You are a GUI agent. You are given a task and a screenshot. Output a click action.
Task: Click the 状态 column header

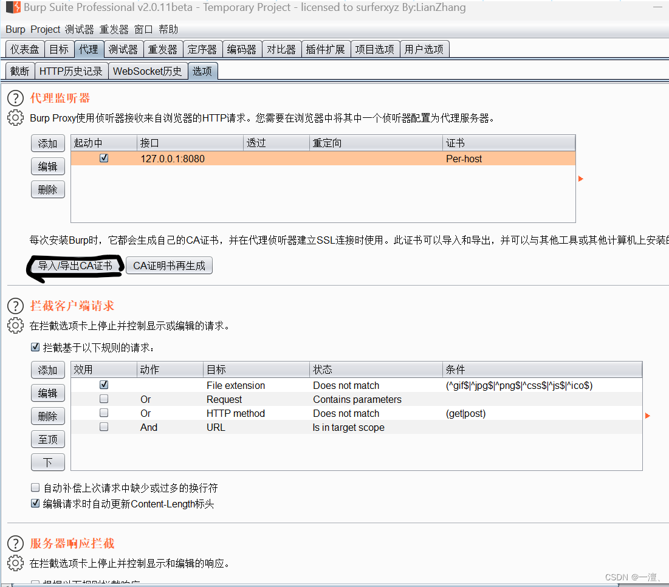376,369
